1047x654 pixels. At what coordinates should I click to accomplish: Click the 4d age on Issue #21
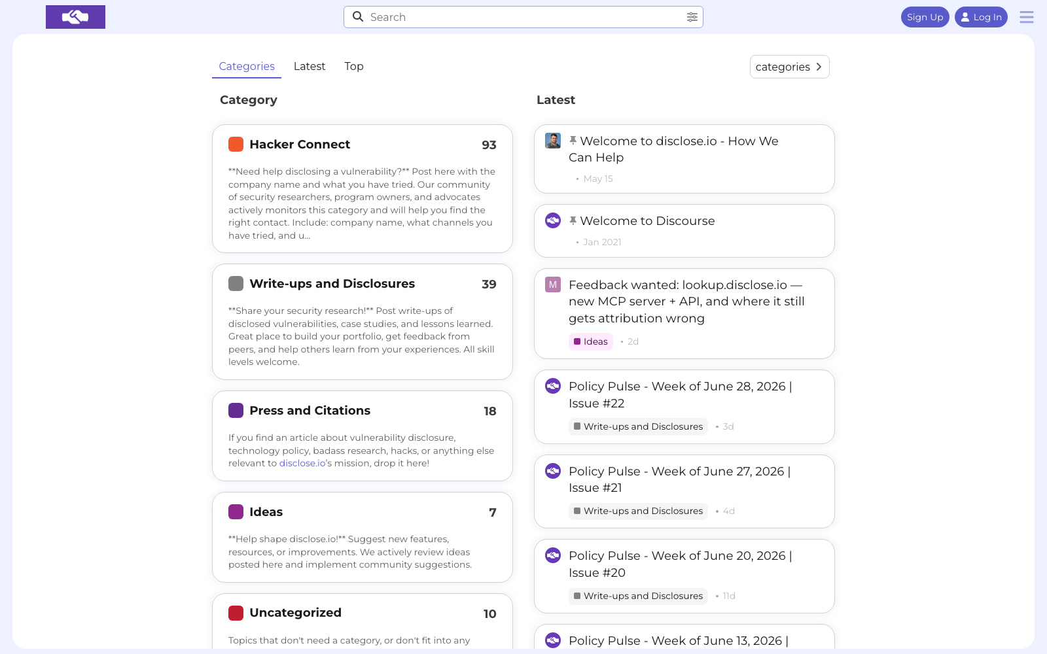pyautogui.click(x=729, y=511)
